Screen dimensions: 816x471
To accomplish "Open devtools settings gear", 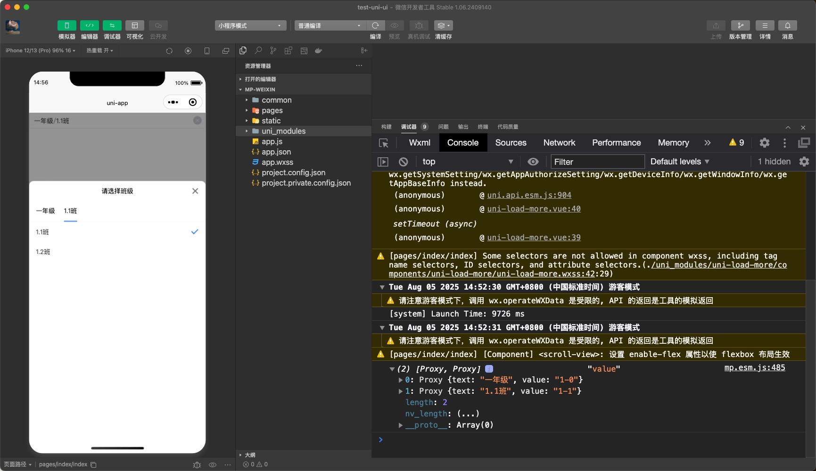I will pyautogui.click(x=765, y=143).
